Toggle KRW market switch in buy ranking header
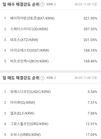The width and height of the screenshot is (101, 139). tap(51, 4)
